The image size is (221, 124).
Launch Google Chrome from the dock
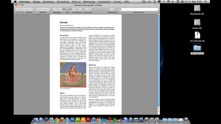click(x=57, y=120)
